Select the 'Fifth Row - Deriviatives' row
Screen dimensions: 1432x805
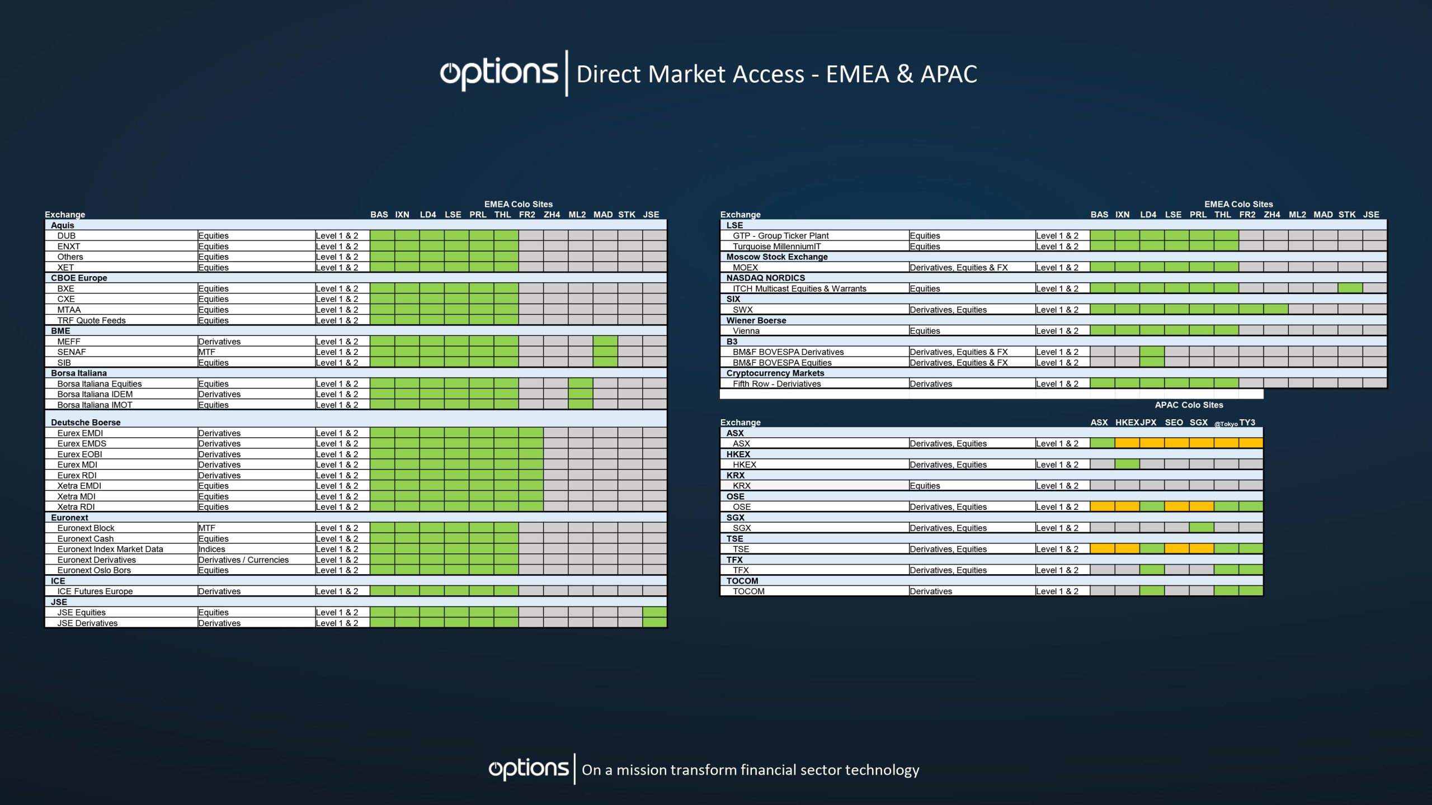pos(1053,383)
